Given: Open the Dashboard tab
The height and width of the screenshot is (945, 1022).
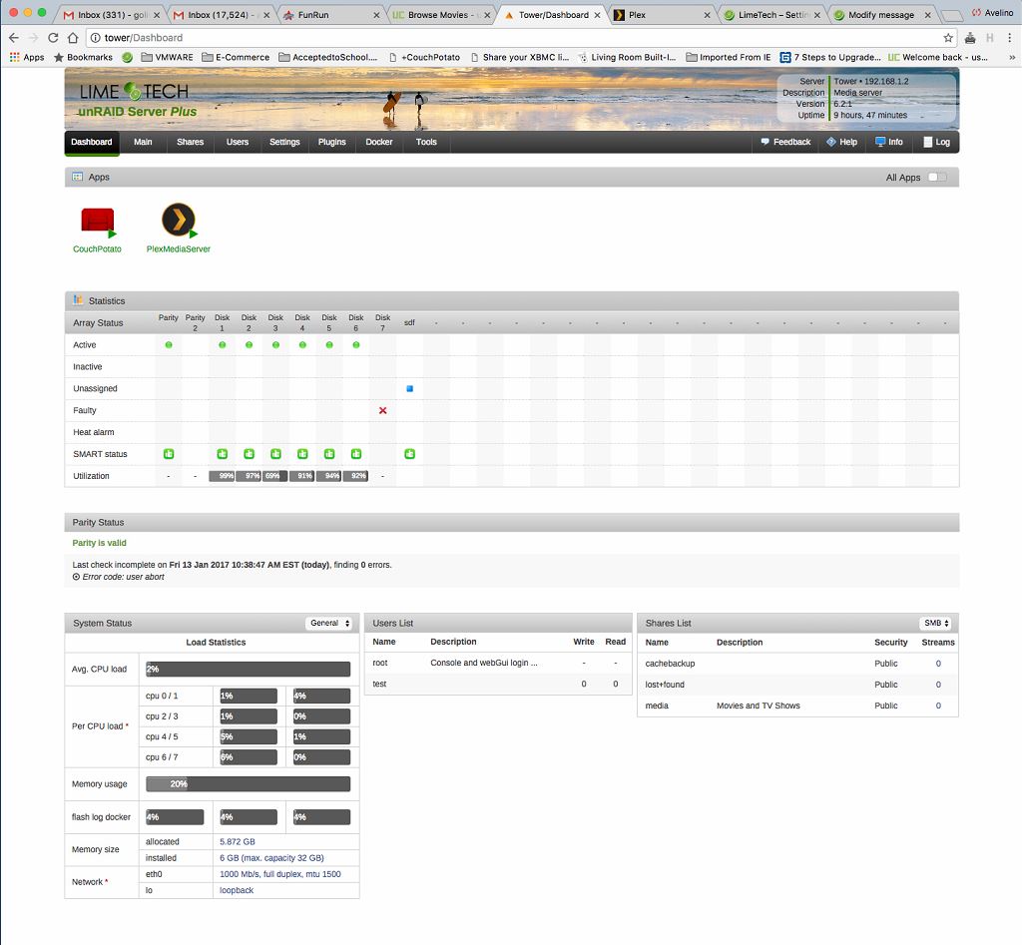Looking at the screenshot, I should pyautogui.click(x=91, y=142).
